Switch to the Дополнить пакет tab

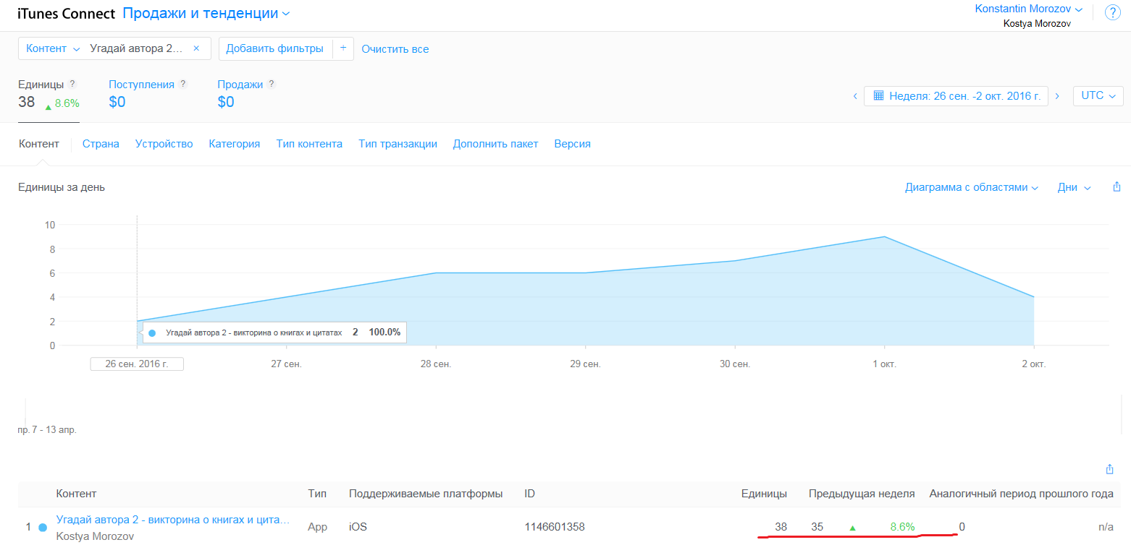click(495, 144)
